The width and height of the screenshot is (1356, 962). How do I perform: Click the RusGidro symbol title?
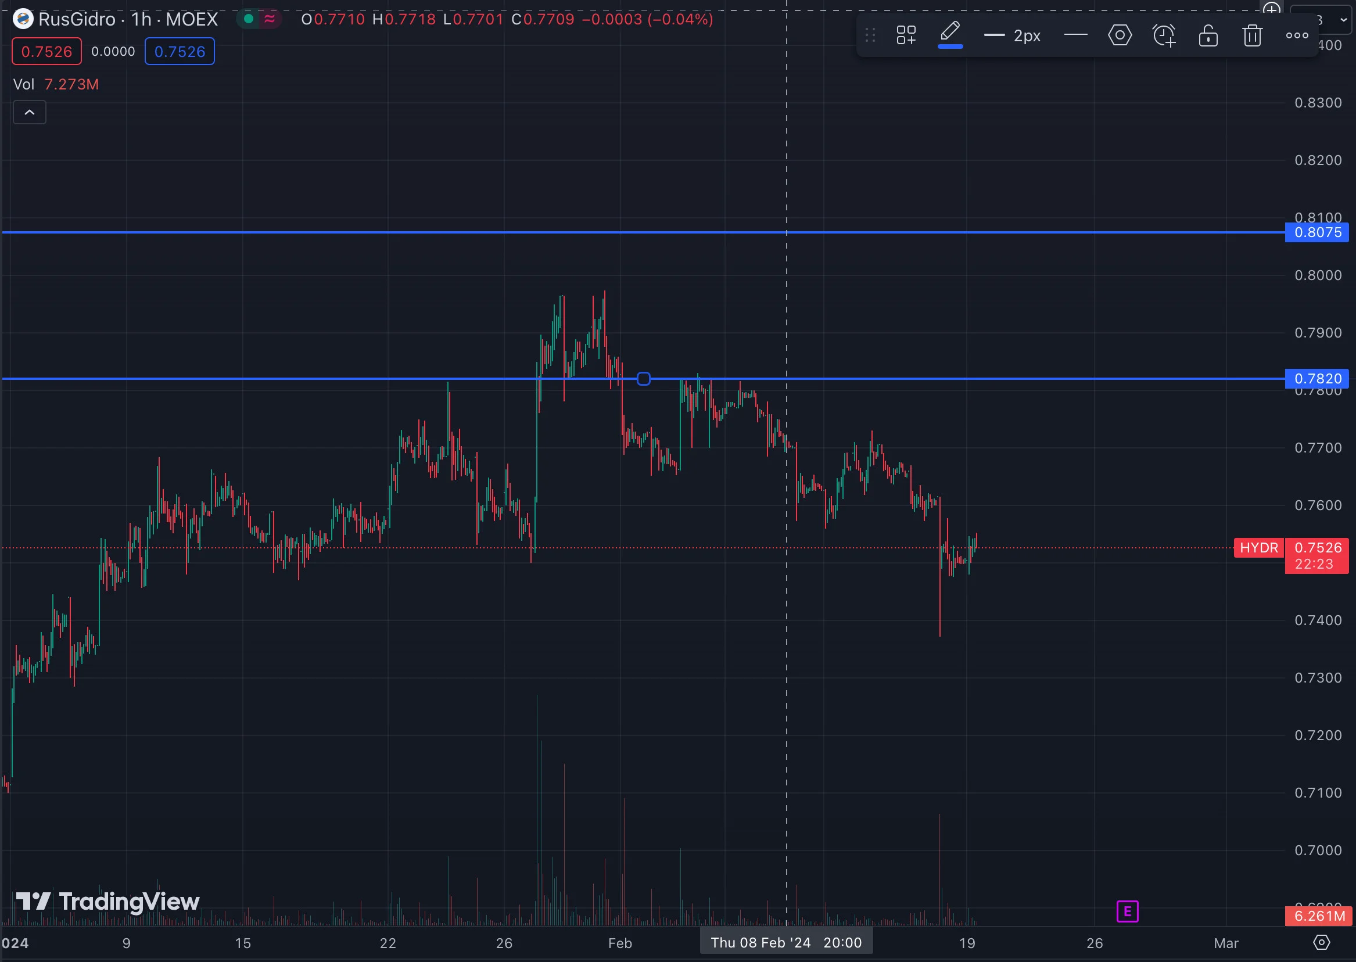coord(77,20)
